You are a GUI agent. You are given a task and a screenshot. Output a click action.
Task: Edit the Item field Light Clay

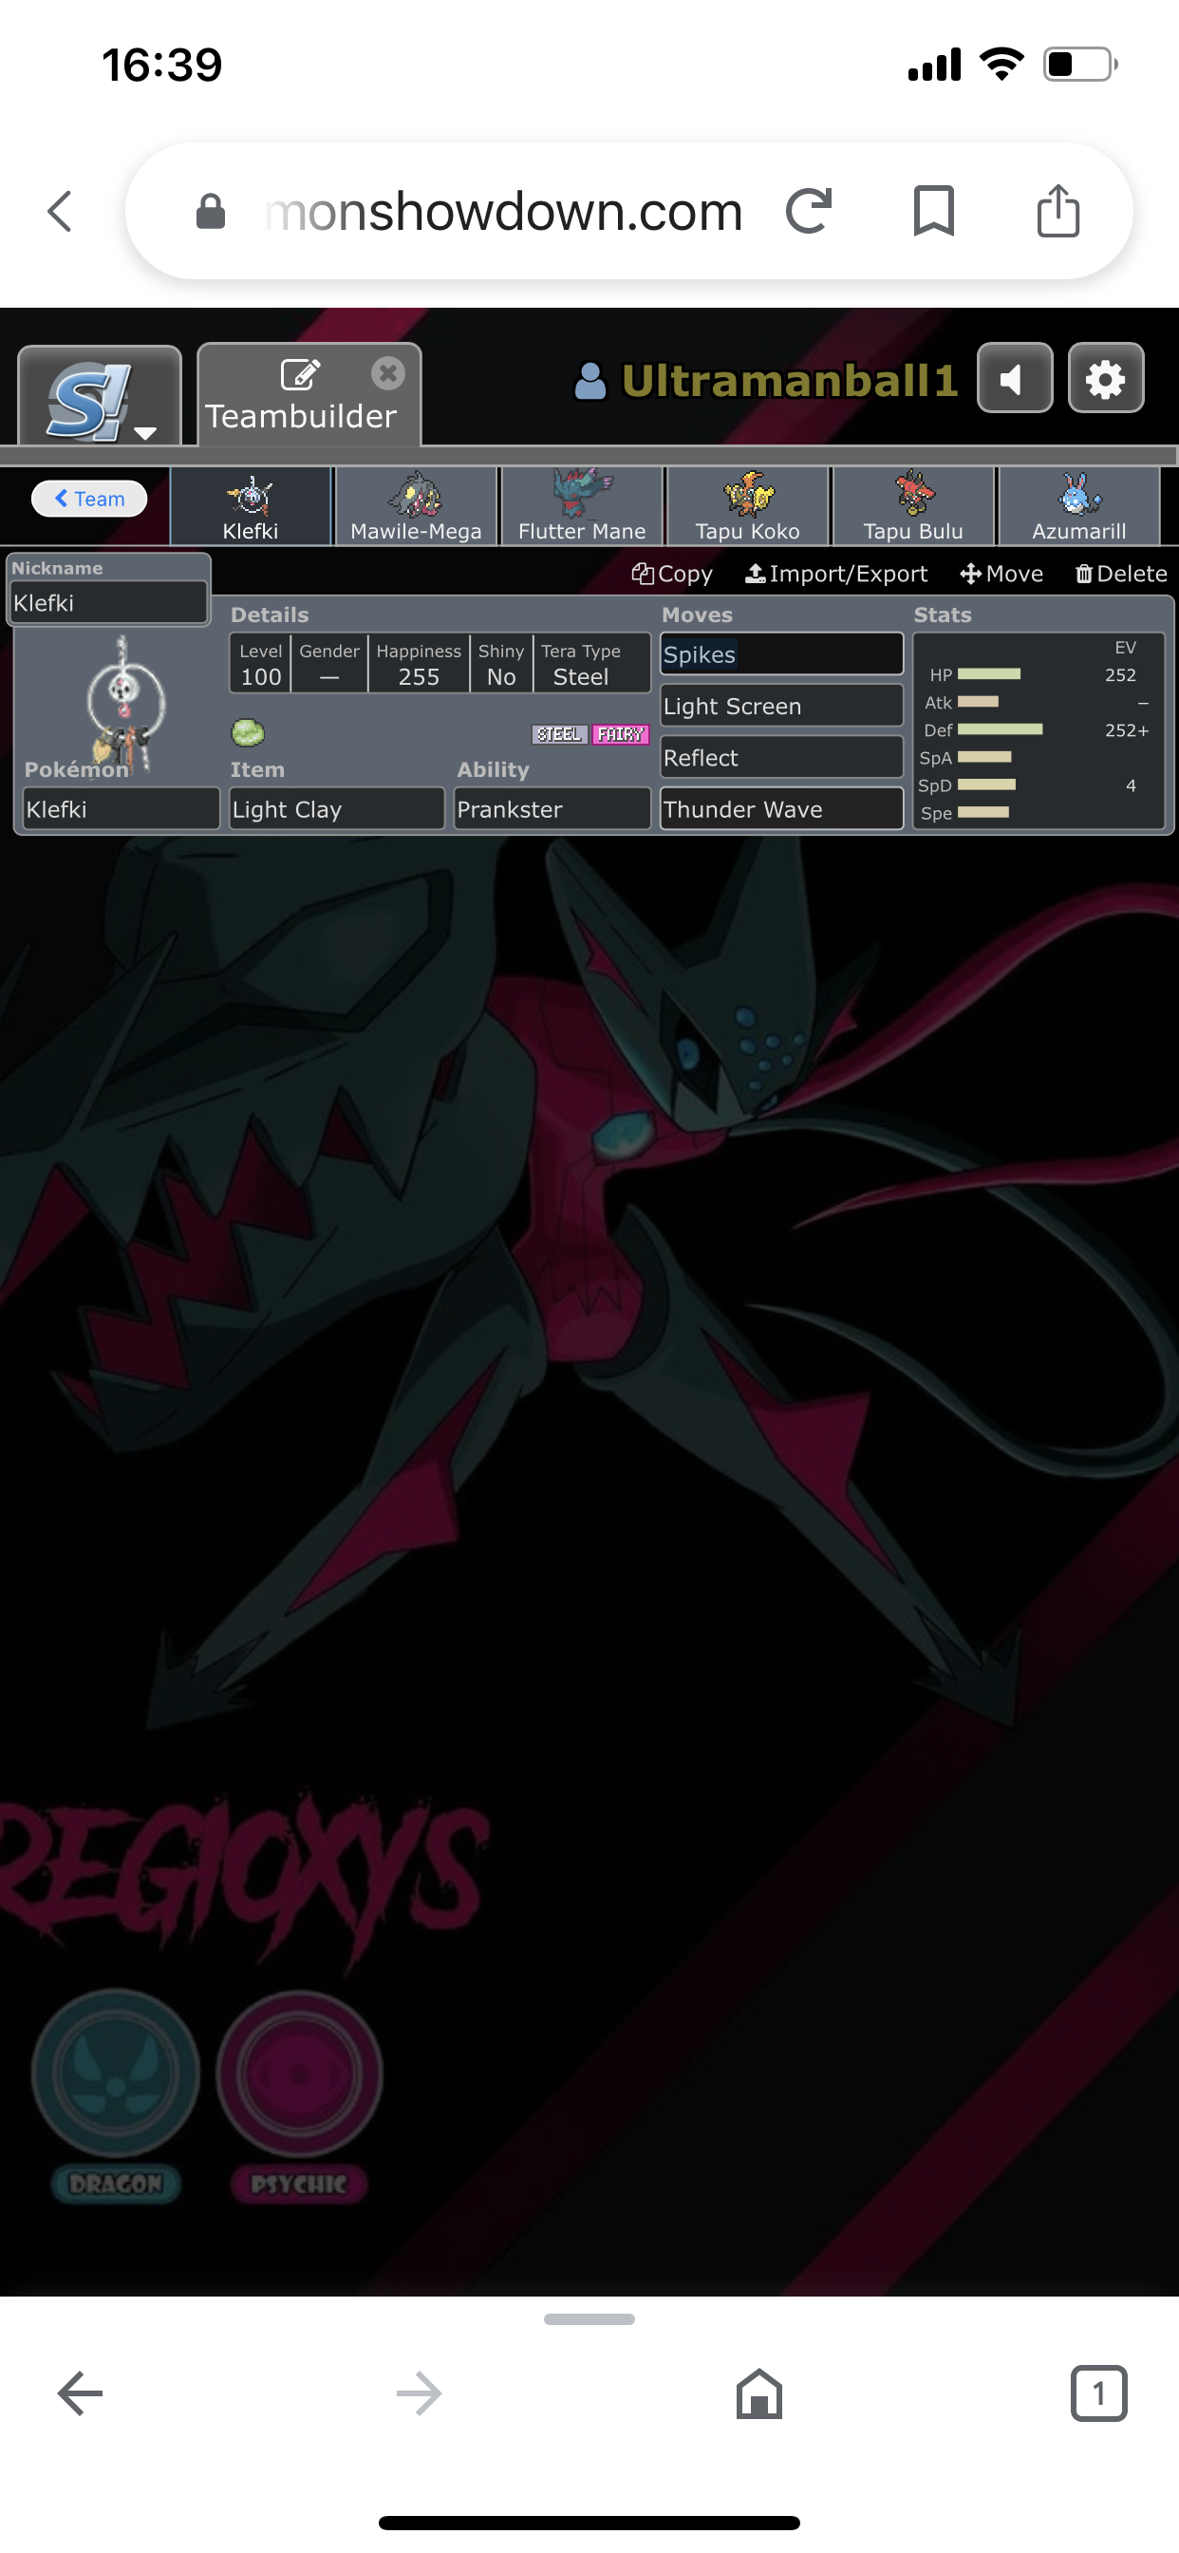click(337, 808)
